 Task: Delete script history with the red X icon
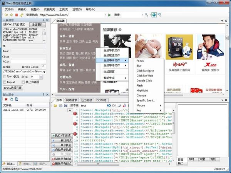[x=6, y=99]
